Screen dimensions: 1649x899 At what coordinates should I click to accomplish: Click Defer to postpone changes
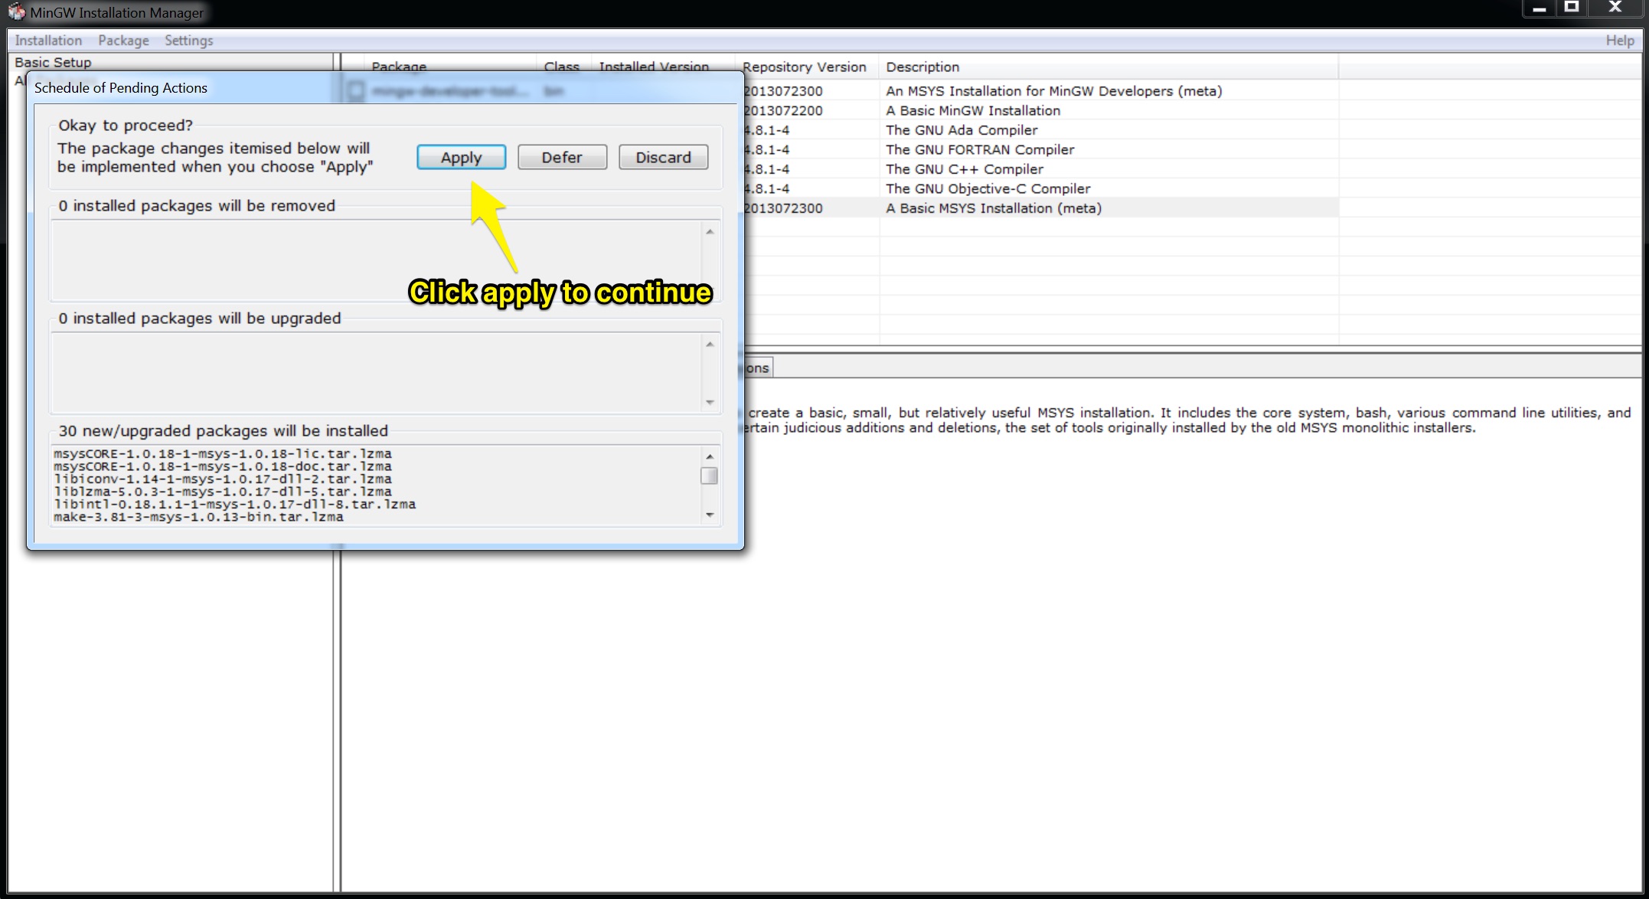(562, 156)
